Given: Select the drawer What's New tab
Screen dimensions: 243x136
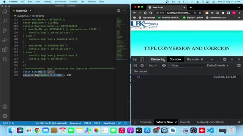Looking at the screenshot, I should point(164,122).
